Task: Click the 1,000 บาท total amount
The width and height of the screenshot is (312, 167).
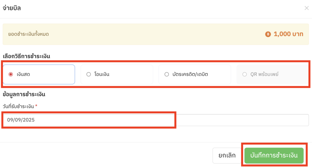Action: [x=288, y=34]
